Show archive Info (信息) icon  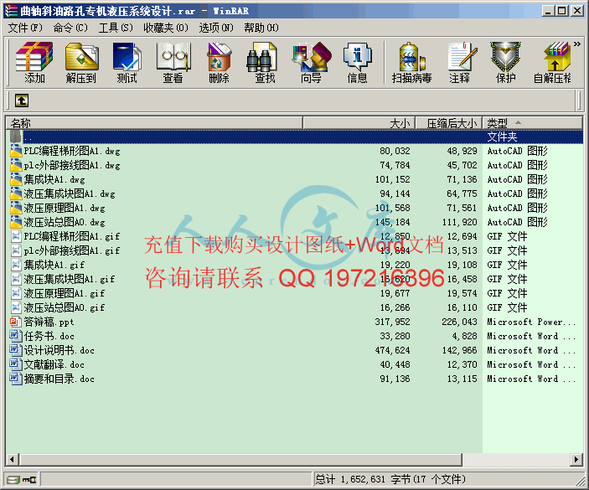click(x=357, y=62)
